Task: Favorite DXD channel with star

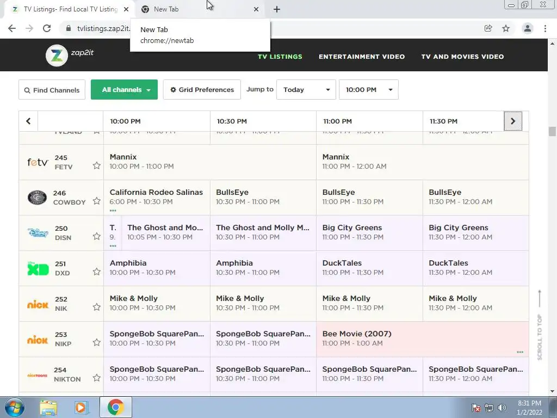Action: [97, 272]
